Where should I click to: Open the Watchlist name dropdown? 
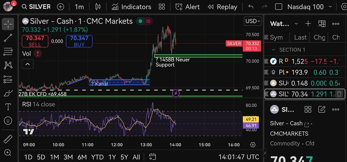(284, 24)
